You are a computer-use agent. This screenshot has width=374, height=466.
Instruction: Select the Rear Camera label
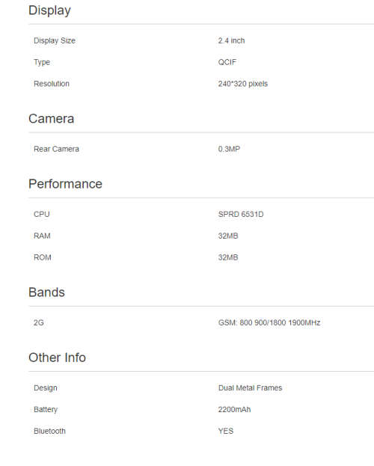pyautogui.click(x=56, y=149)
